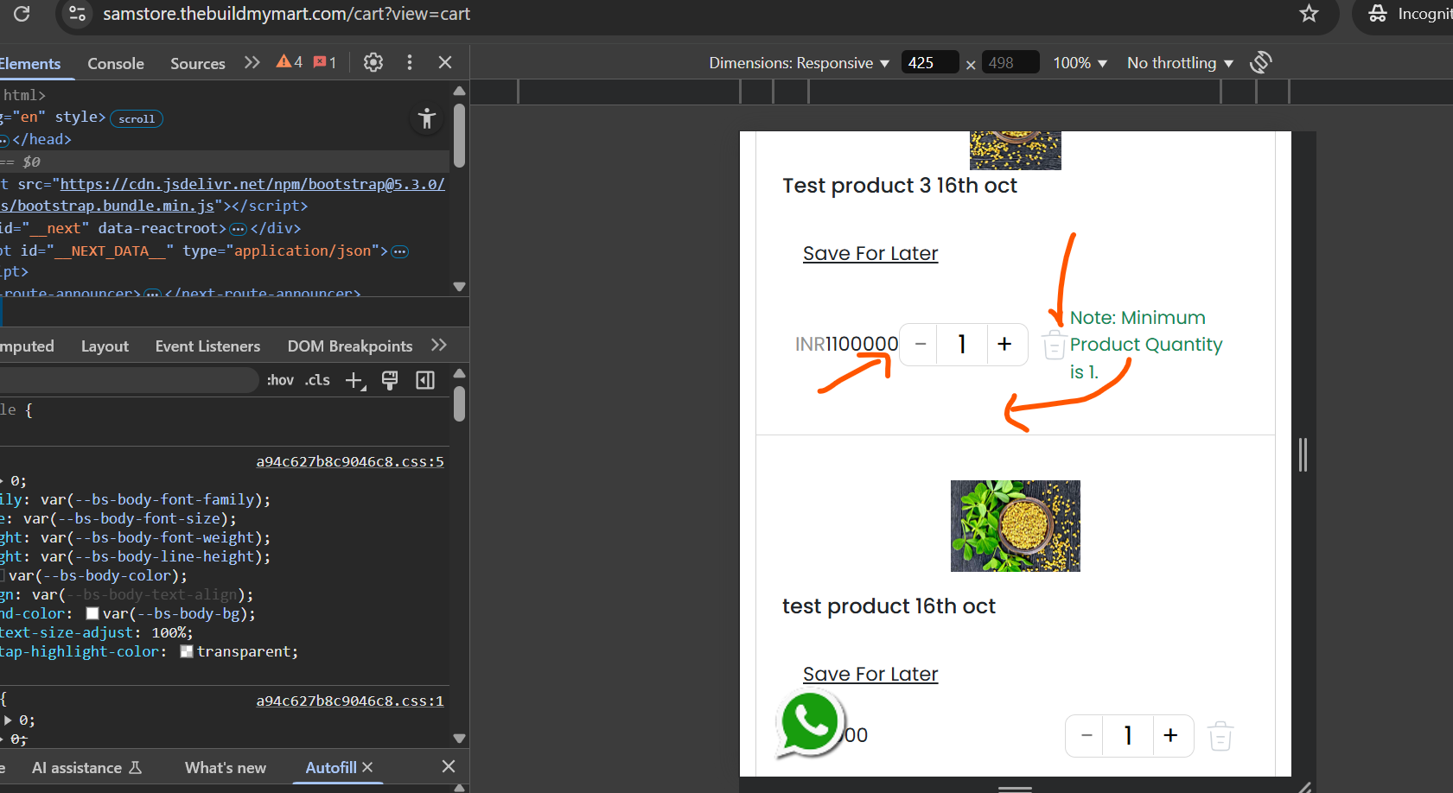Image resolution: width=1453 pixels, height=793 pixels.
Task: Click the Test product 3 image thumbnail
Action: (1016, 150)
